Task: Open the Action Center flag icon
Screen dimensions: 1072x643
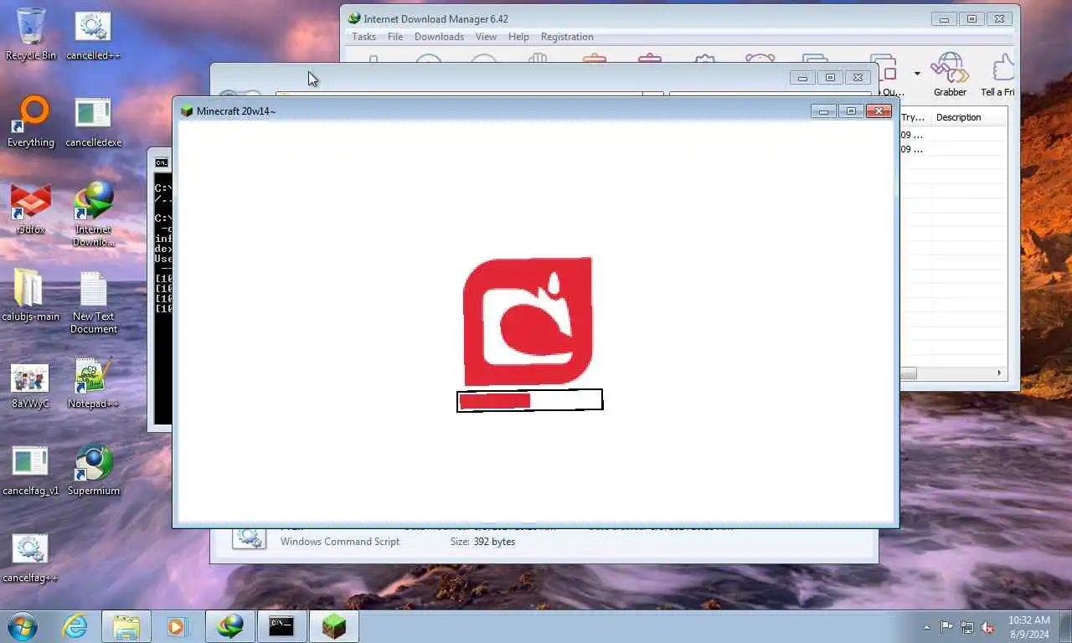Action: click(x=946, y=627)
